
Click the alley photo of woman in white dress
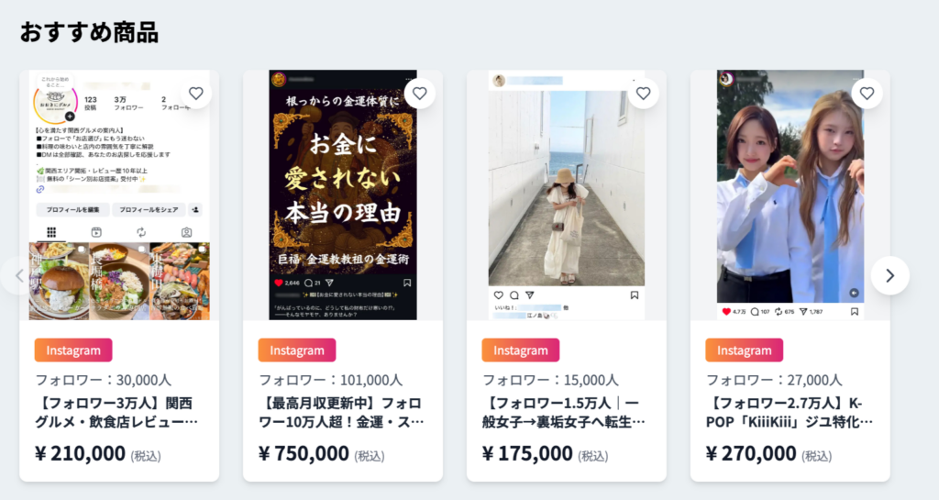point(567,194)
